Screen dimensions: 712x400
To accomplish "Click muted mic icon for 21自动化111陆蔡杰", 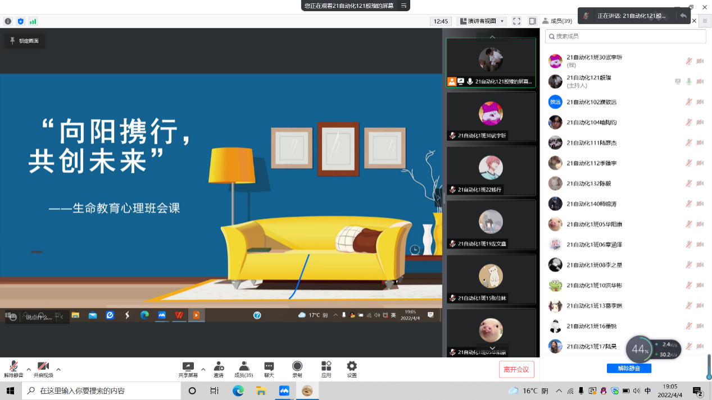I will coord(689,142).
